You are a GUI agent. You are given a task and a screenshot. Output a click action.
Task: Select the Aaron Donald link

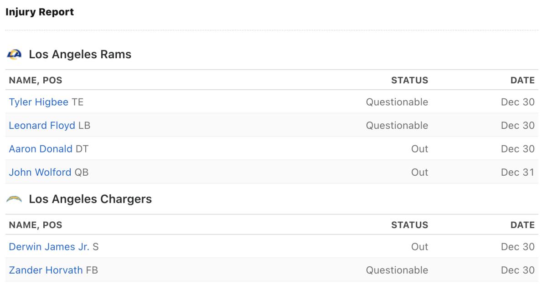click(x=41, y=149)
